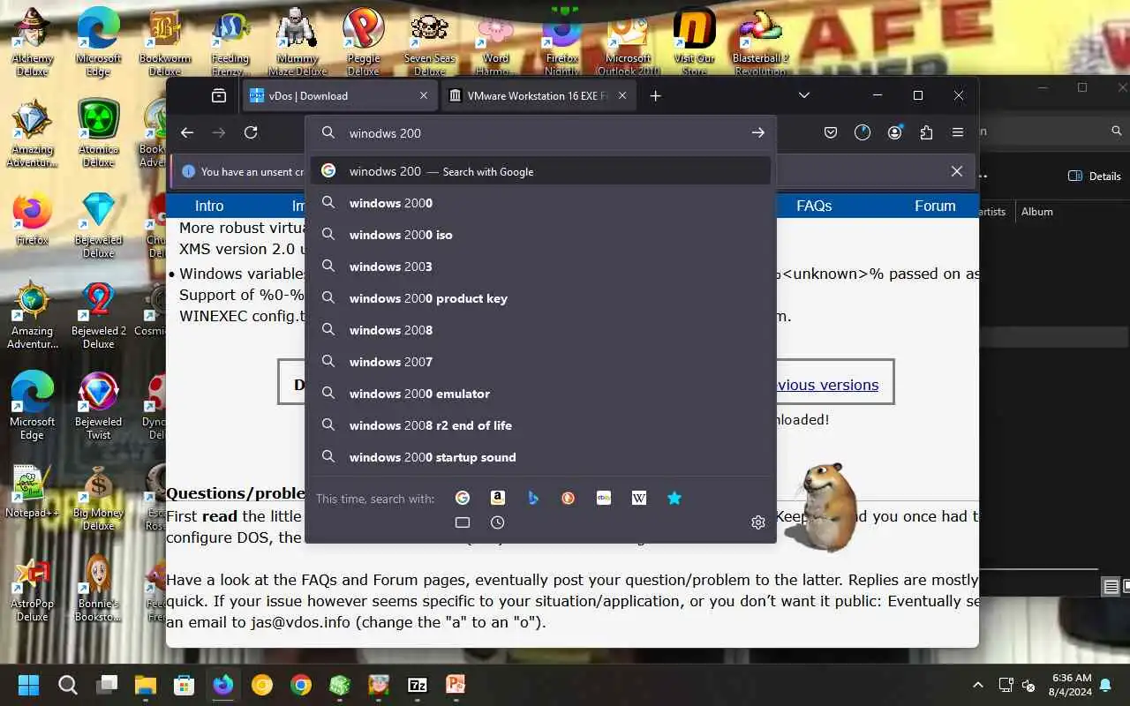Open the Pocket save icon

click(831, 132)
